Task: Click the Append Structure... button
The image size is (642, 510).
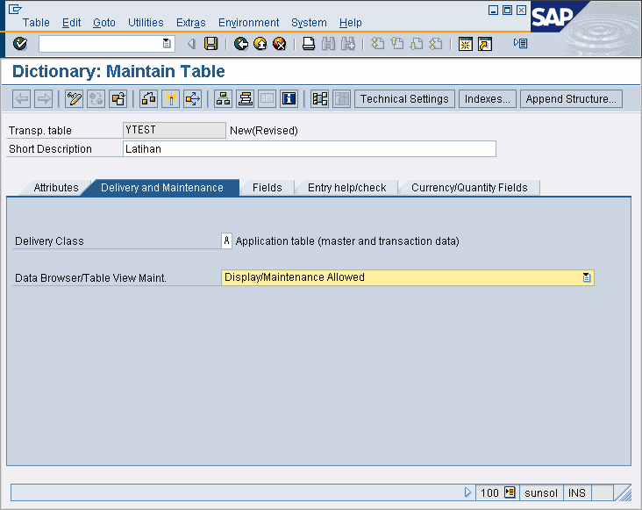Action: coord(571,98)
